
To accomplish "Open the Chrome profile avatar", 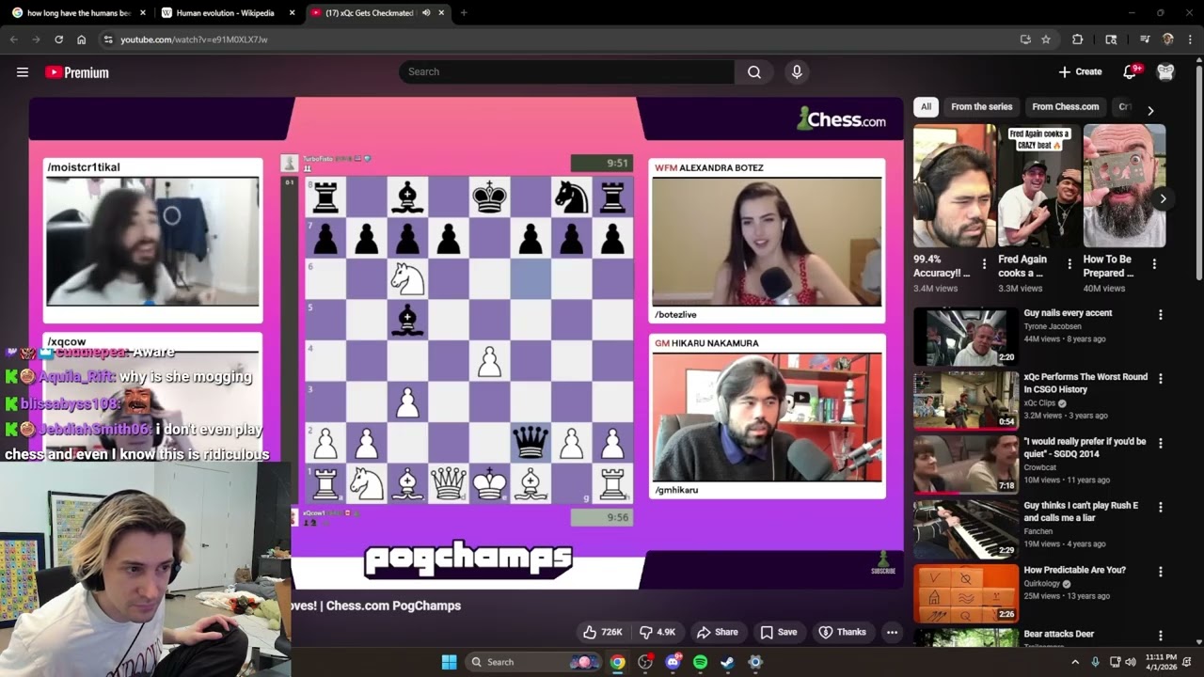I will tap(1167, 39).
